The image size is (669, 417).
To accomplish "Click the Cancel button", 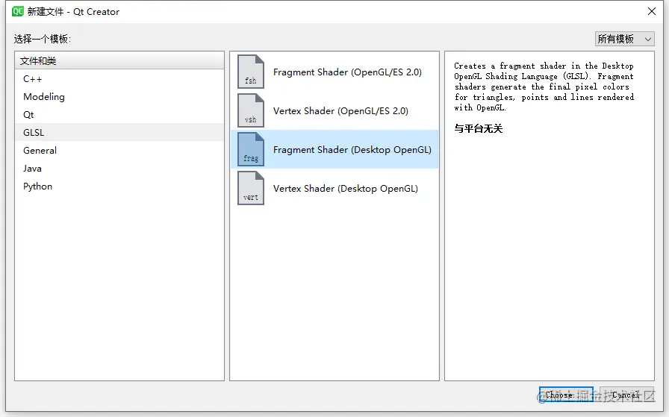I will pyautogui.click(x=626, y=395).
